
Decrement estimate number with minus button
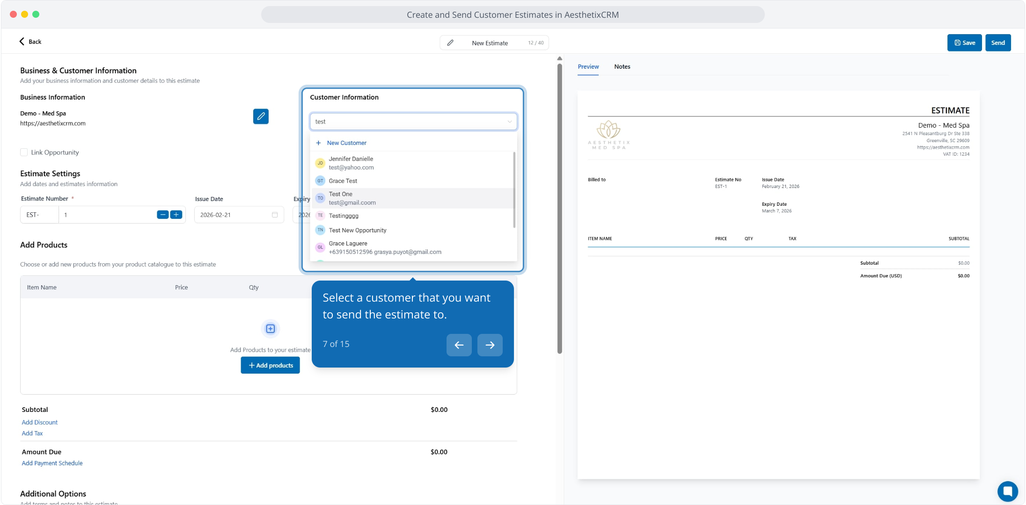tap(162, 215)
